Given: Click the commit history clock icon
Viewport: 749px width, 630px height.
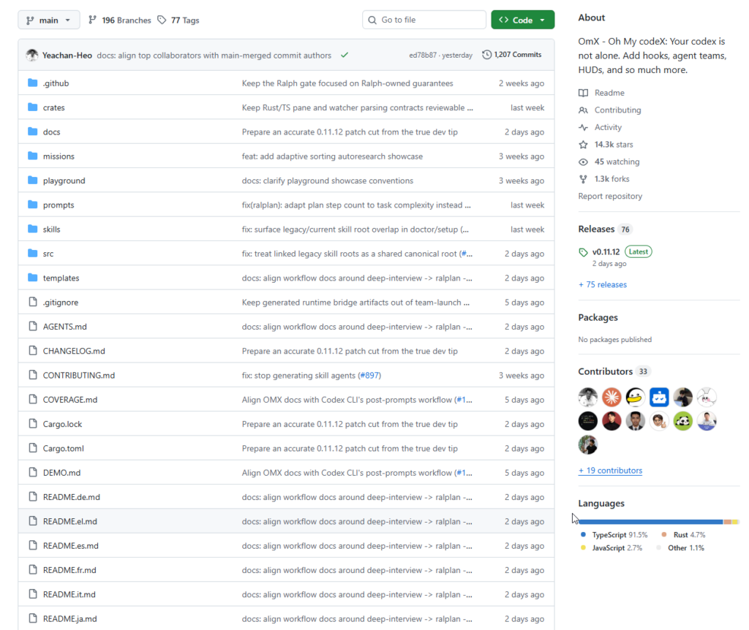Looking at the screenshot, I should [487, 55].
